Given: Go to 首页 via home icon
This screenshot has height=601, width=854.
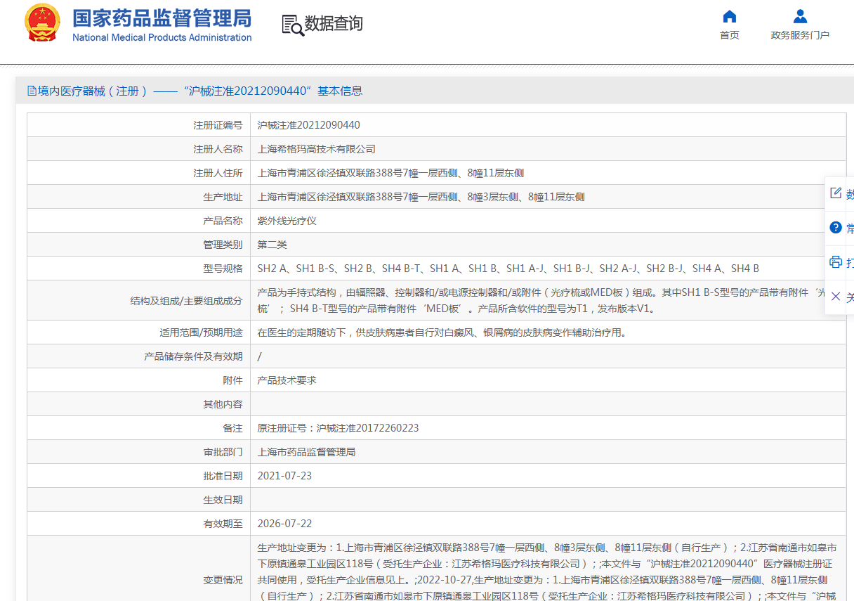Looking at the screenshot, I should pyautogui.click(x=730, y=16).
